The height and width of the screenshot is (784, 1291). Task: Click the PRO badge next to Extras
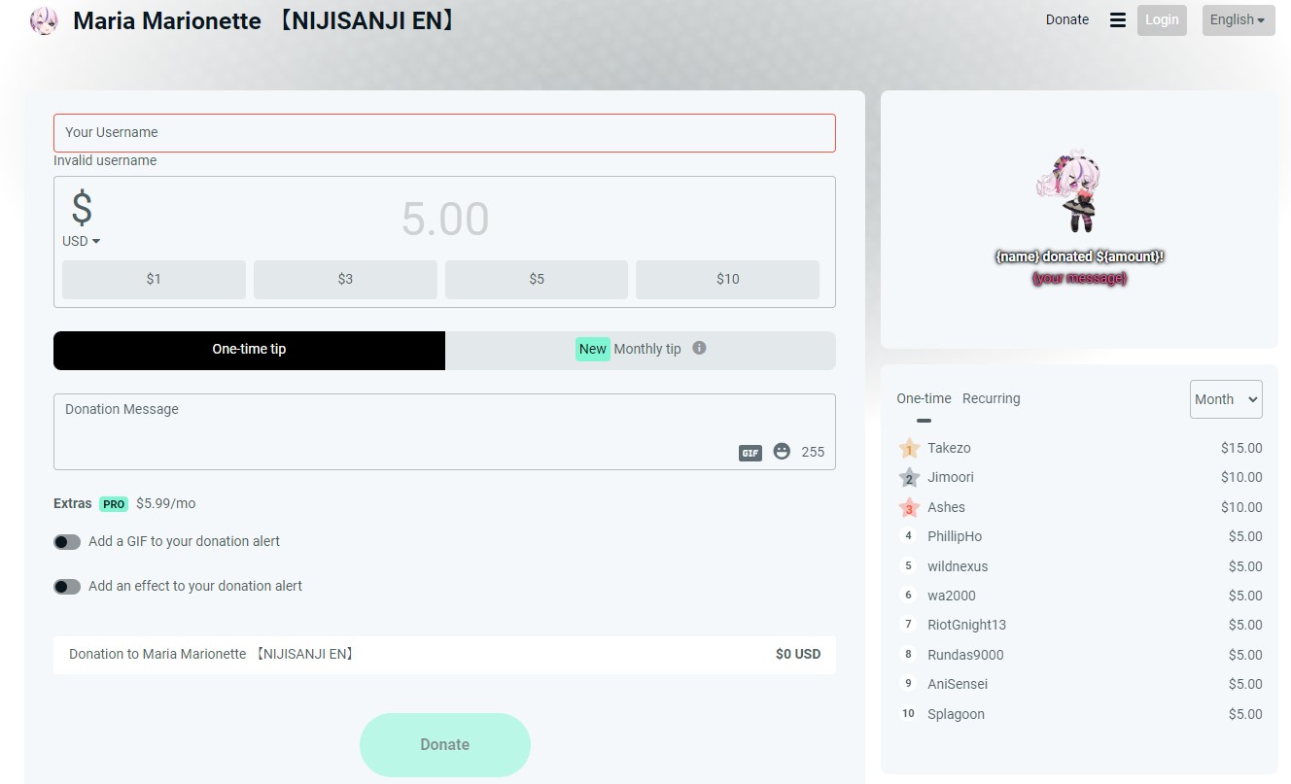pos(114,504)
